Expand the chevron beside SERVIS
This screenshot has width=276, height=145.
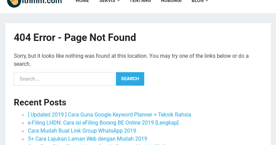pyautogui.click(x=119, y=1)
